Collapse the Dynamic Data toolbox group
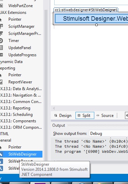This screenshot has height=184, width=128. click(x=21, y=62)
